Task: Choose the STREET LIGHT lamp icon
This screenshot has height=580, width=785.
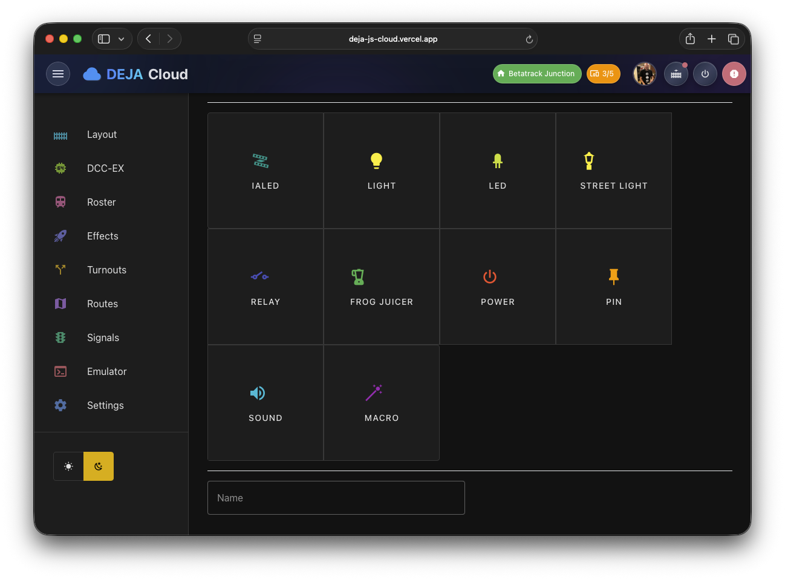Action: (588, 160)
